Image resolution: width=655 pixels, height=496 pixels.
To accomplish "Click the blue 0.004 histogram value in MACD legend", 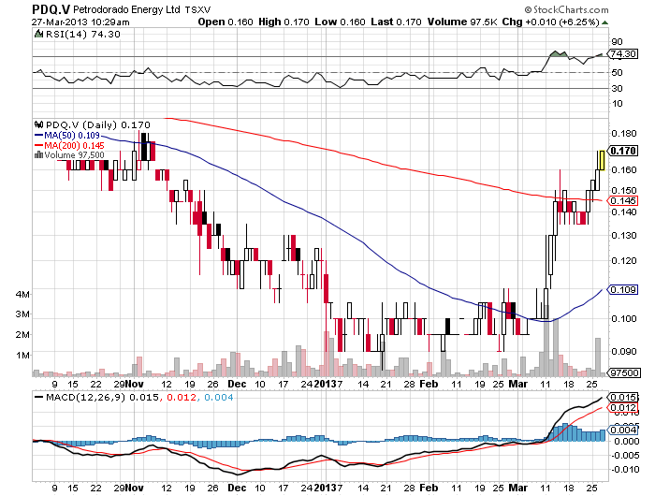I will (x=218, y=397).
